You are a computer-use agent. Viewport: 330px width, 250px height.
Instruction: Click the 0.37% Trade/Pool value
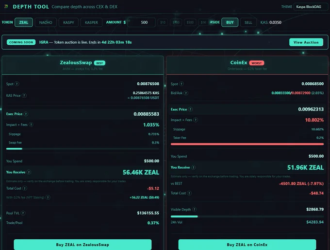coord(153,223)
